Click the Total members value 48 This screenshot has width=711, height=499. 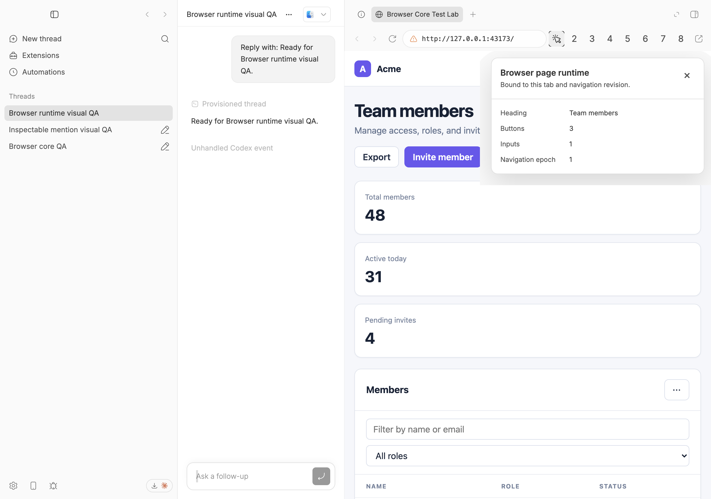pyautogui.click(x=375, y=215)
